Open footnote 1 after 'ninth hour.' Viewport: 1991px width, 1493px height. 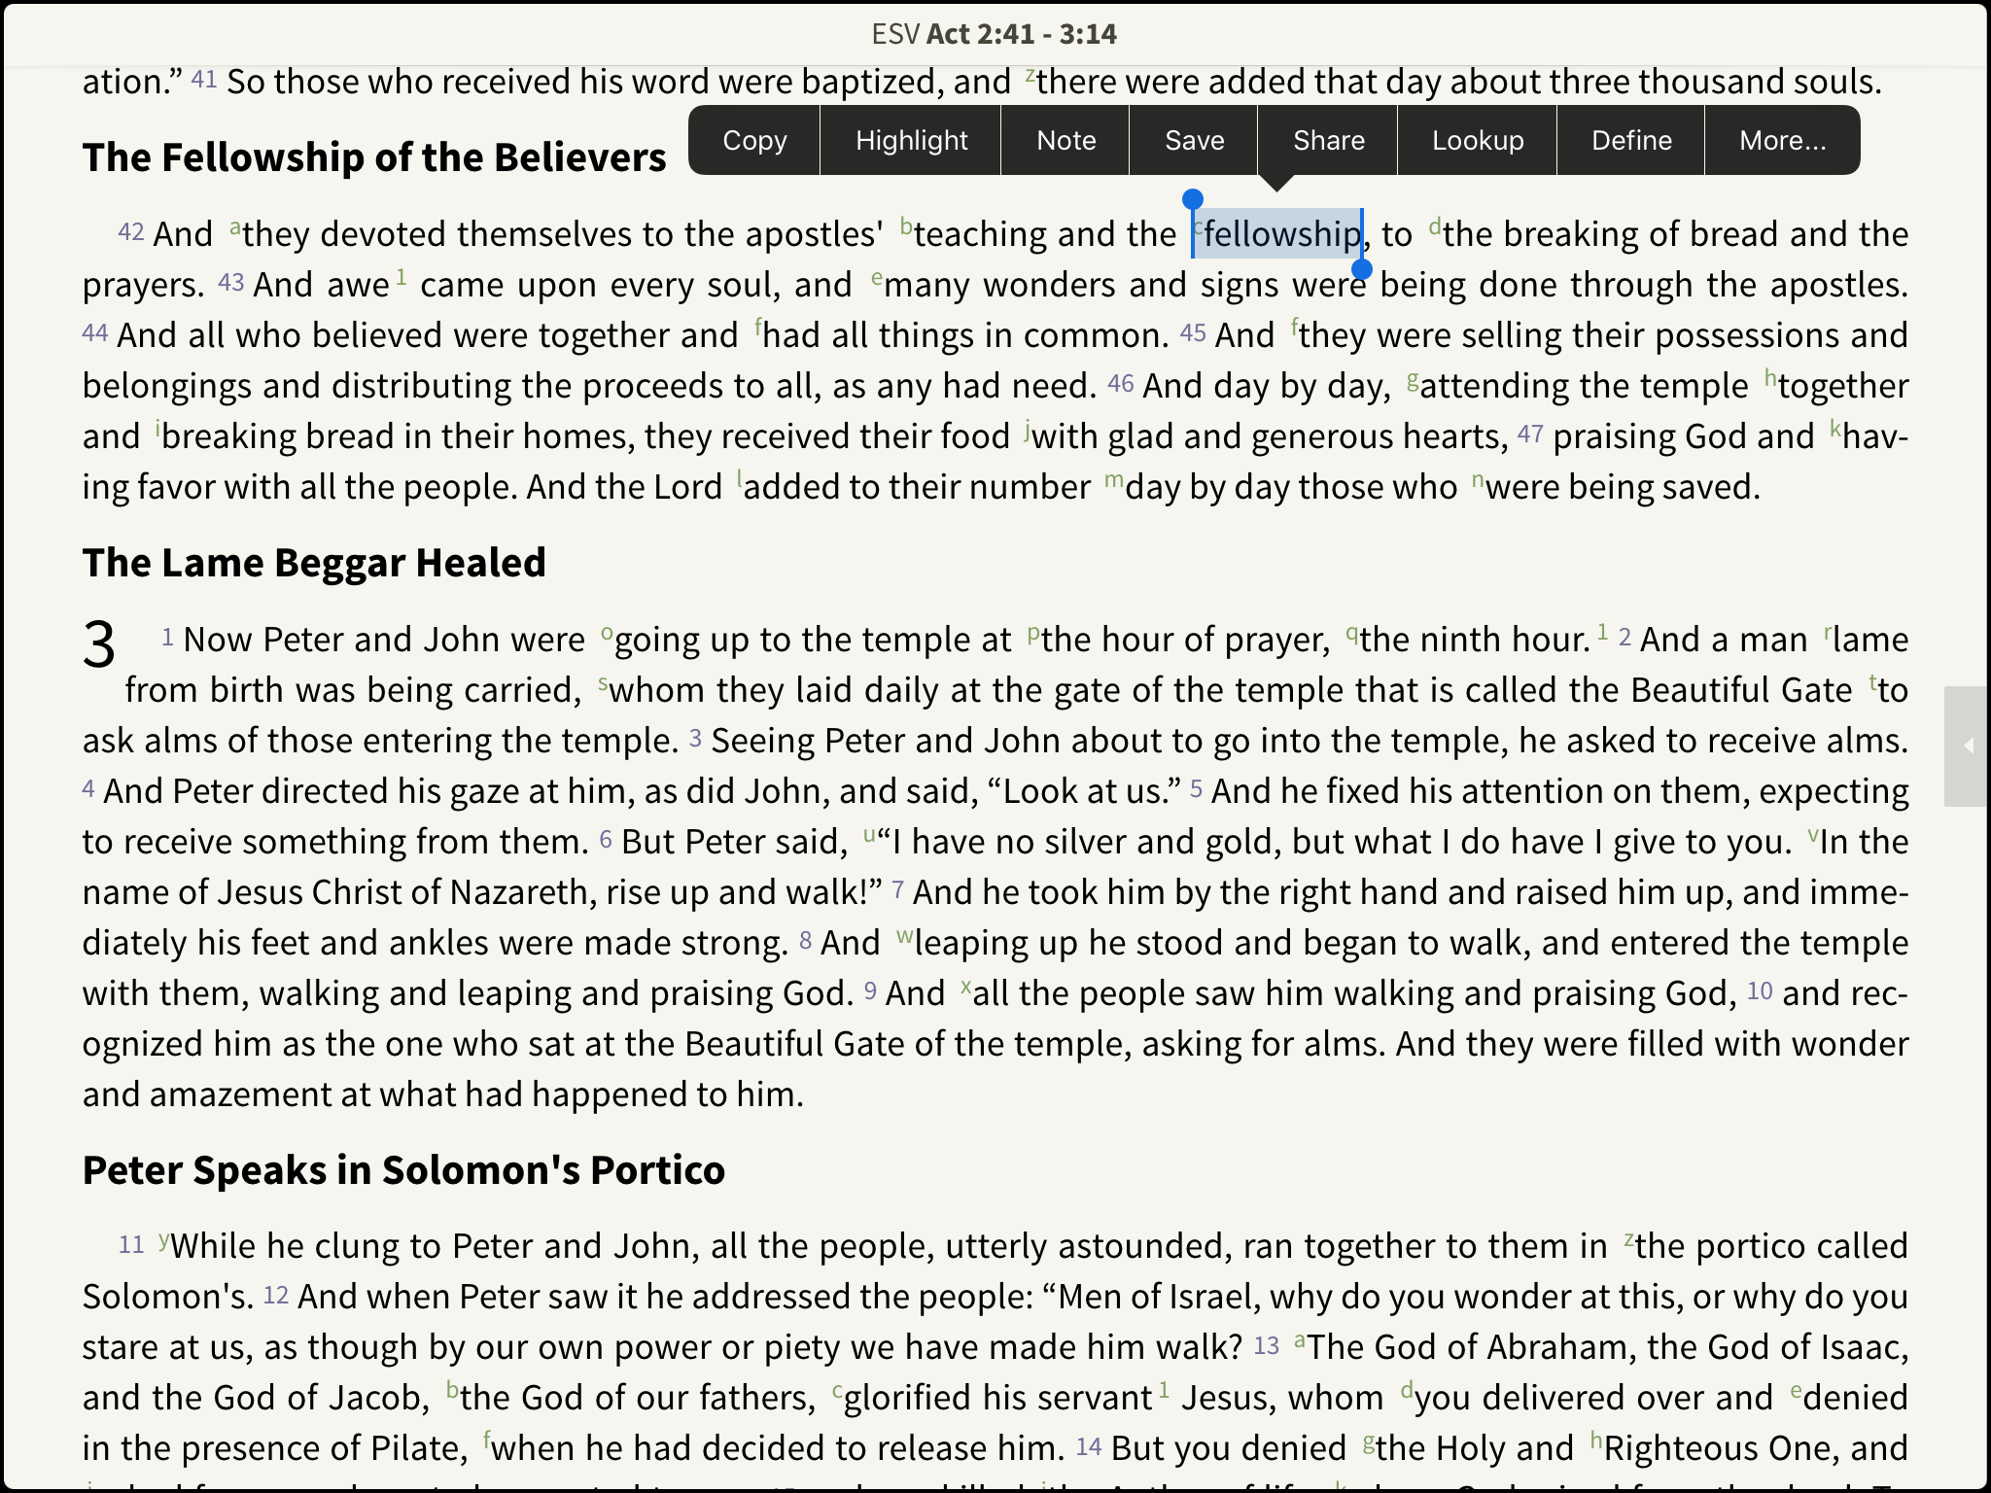(1603, 632)
